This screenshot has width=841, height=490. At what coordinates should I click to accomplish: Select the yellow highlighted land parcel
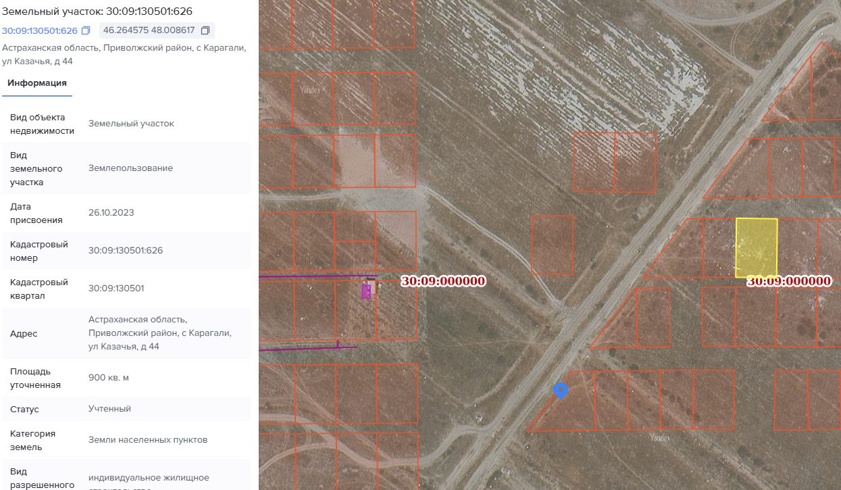click(757, 248)
